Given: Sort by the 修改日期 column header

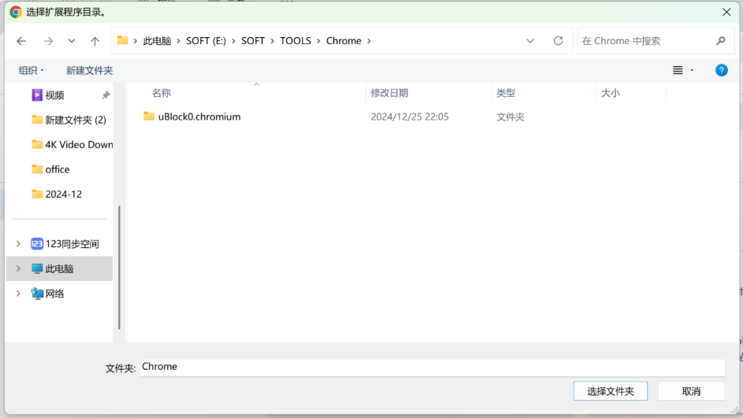Looking at the screenshot, I should coord(389,93).
